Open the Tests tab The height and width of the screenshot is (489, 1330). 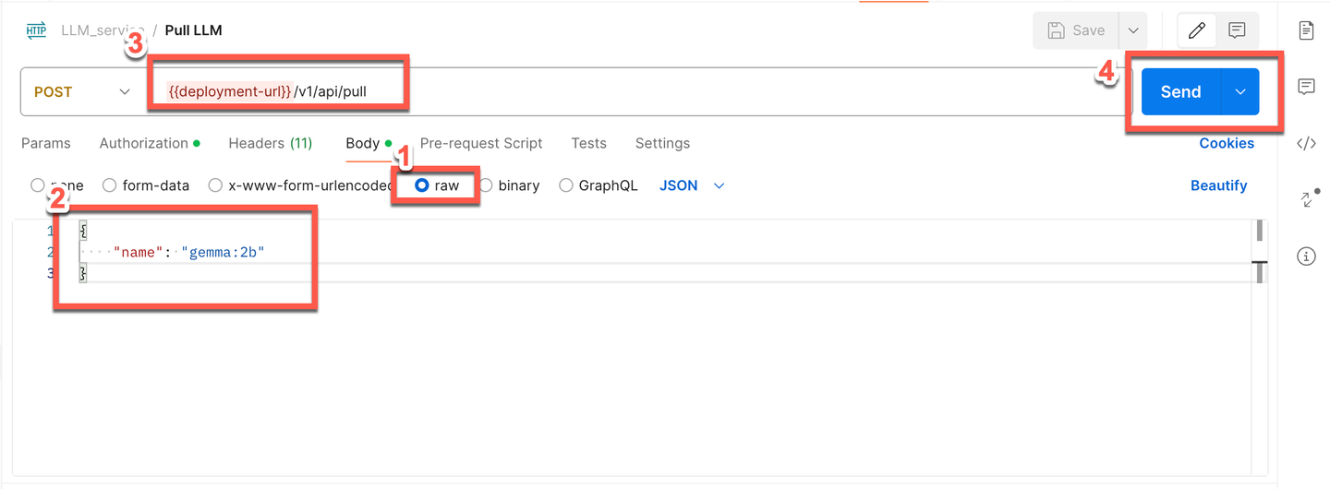[x=588, y=143]
